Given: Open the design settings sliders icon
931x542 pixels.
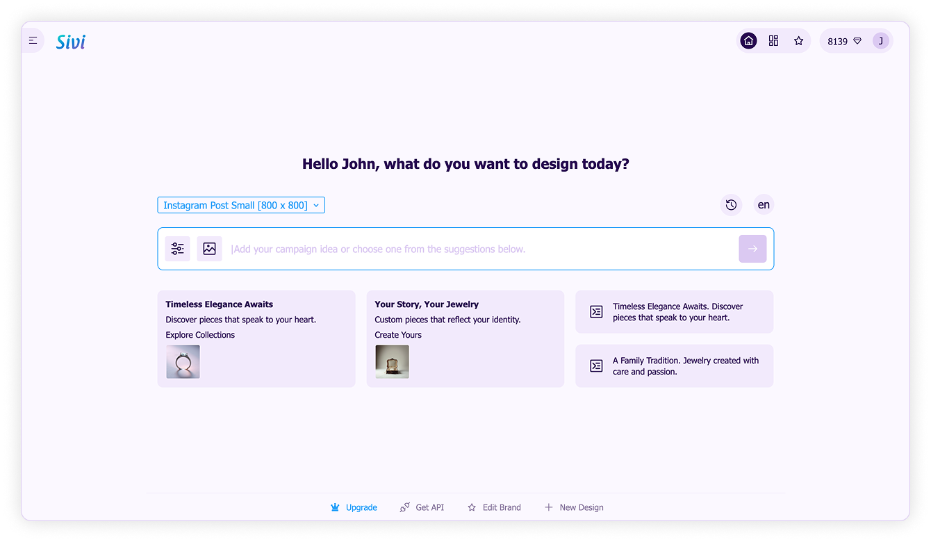Looking at the screenshot, I should [178, 249].
